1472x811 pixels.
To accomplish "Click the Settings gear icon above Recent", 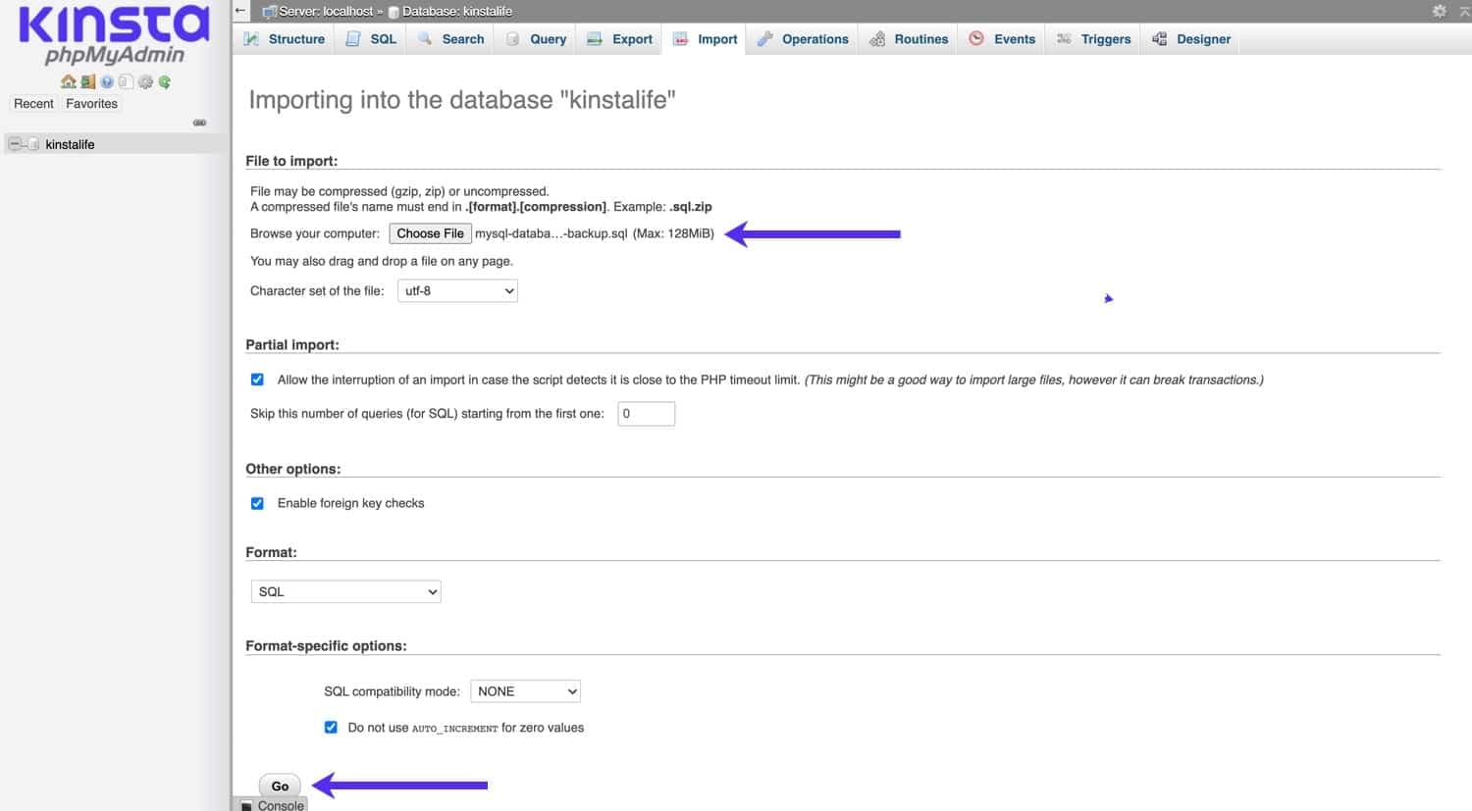I will 145,82.
